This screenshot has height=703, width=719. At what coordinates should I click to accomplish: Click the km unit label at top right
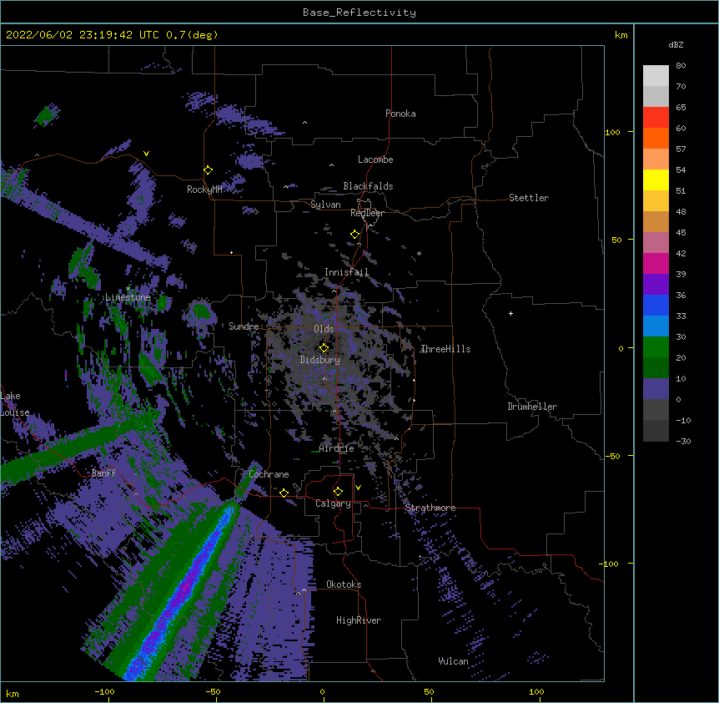(621, 35)
